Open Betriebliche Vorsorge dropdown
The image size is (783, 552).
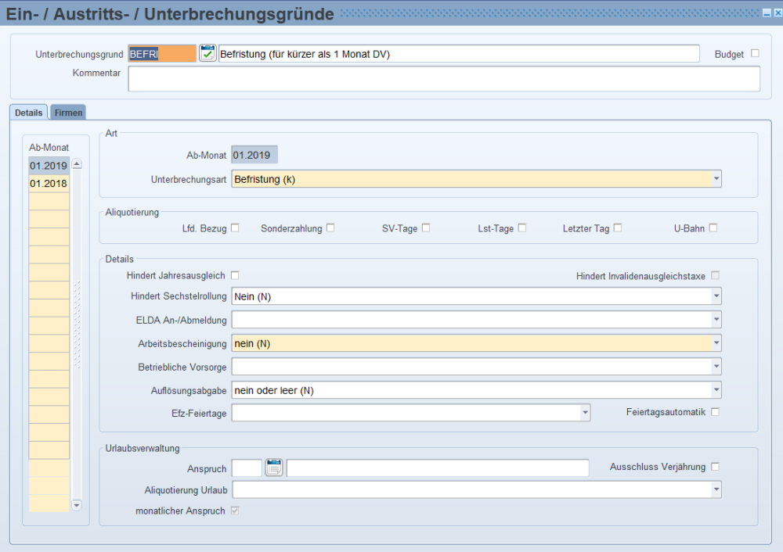pos(716,367)
